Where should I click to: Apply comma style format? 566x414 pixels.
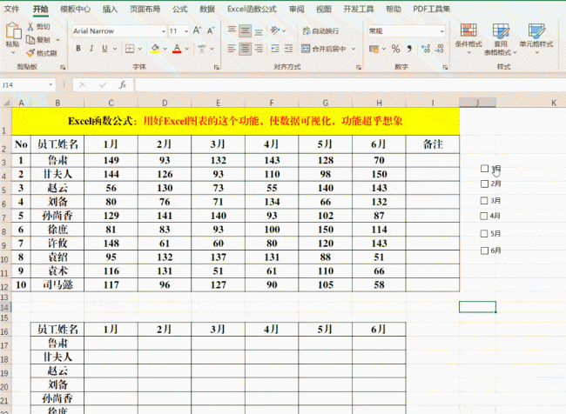[409, 49]
